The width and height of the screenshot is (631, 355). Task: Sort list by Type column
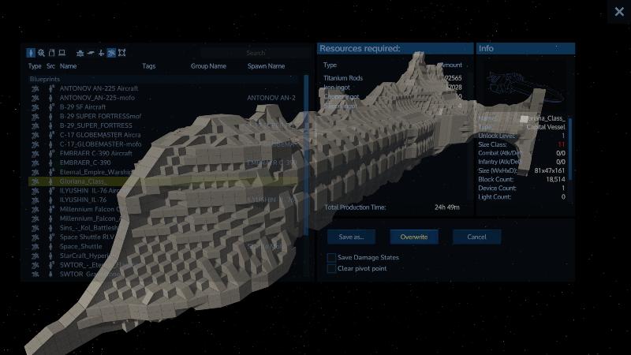tap(35, 66)
